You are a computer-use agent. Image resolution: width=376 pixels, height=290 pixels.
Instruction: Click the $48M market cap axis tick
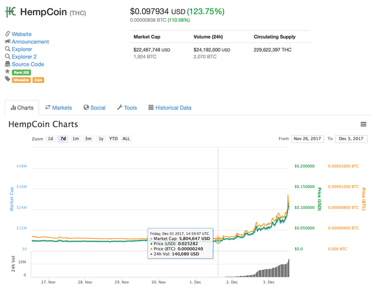click(x=22, y=166)
